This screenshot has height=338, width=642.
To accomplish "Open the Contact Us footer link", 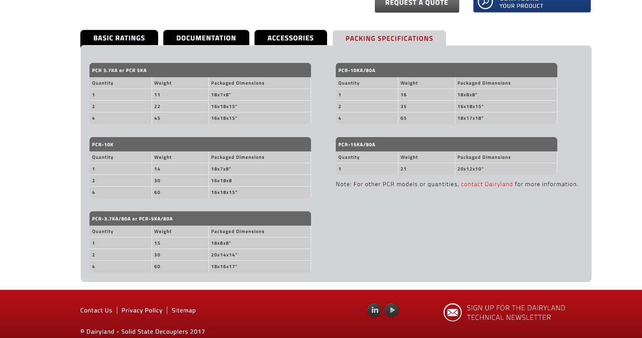I will click(96, 310).
